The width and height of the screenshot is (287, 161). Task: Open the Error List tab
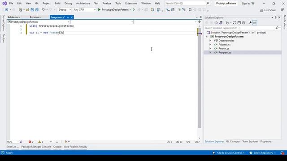pos(13,147)
